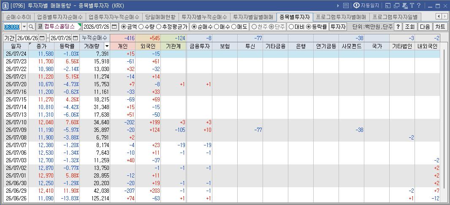Select 매수 radio option
Viewport: 450px width, 205px height.
coord(222,27)
